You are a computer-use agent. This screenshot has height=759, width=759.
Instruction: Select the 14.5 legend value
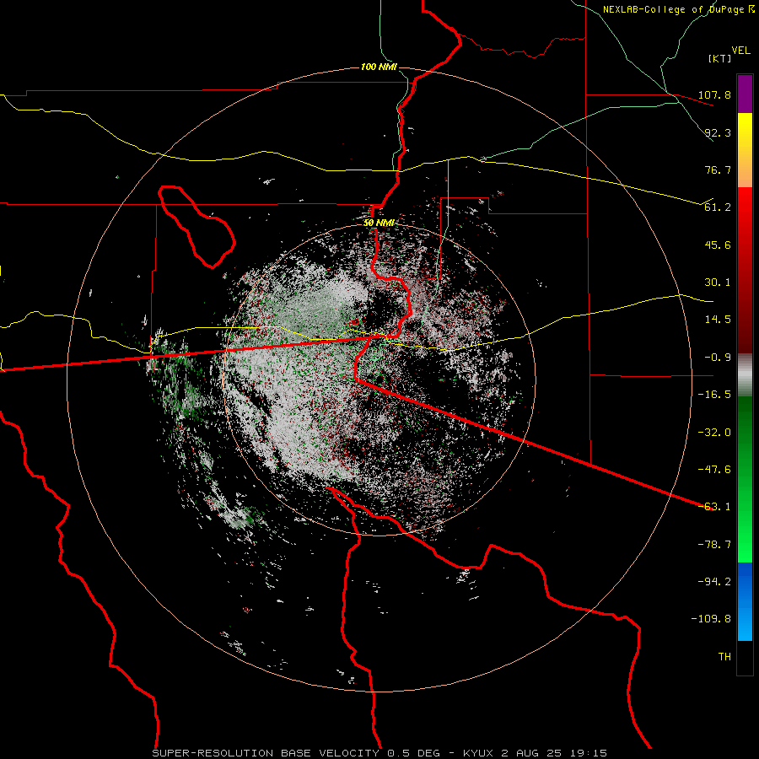[718, 320]
